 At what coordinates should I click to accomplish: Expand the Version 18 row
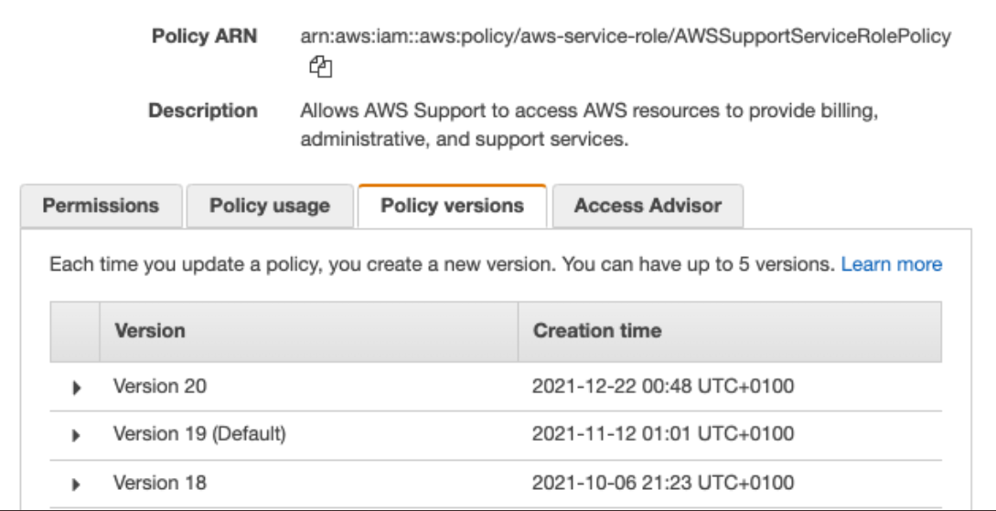(76, 484)
